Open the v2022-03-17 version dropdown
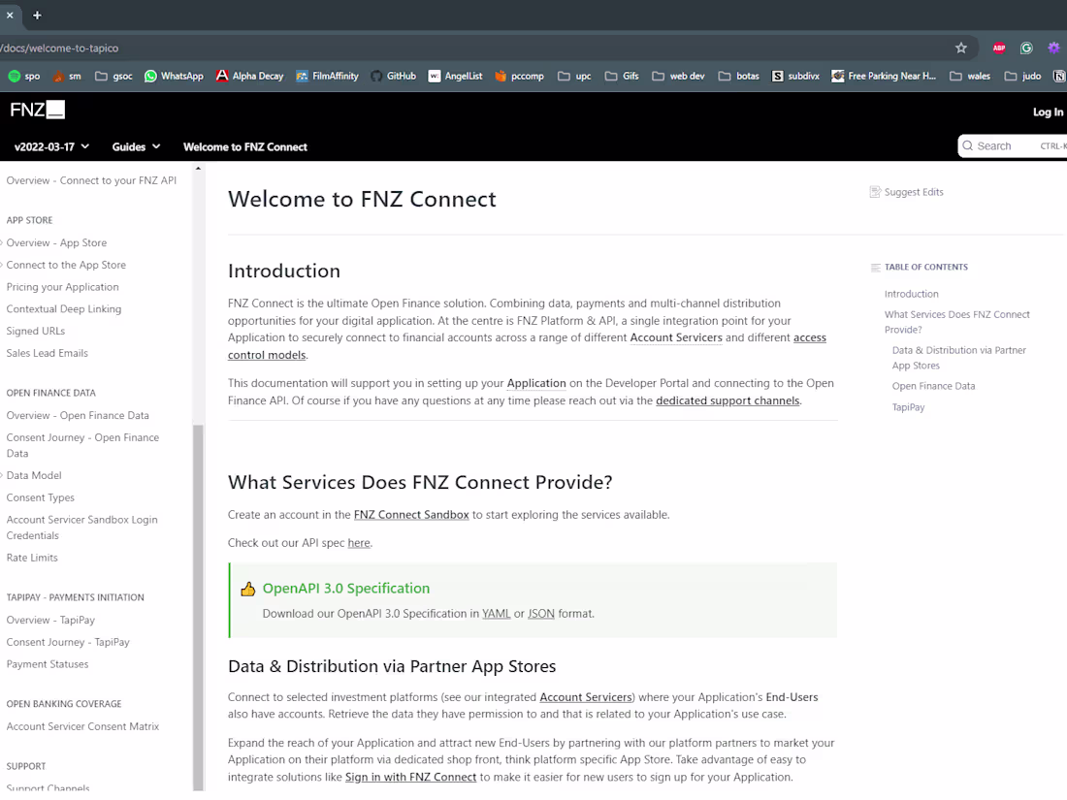The image size is (1067, 800). [49, 146]
